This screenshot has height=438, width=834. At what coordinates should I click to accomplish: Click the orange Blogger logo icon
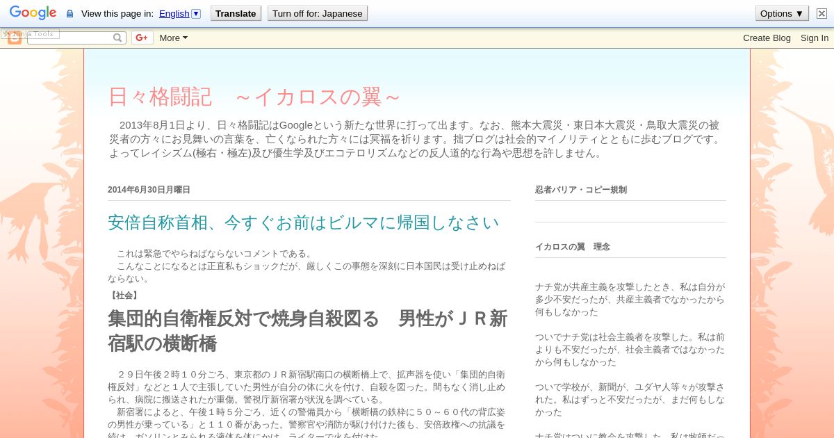tap(15, 38)
